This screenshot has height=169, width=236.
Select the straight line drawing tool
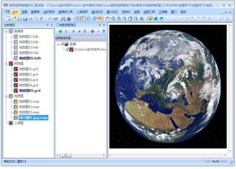(176, 19)
